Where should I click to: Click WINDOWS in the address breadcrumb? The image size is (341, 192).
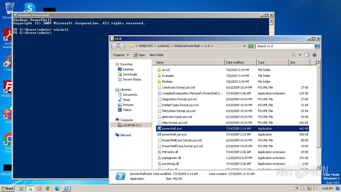[146, 46]
